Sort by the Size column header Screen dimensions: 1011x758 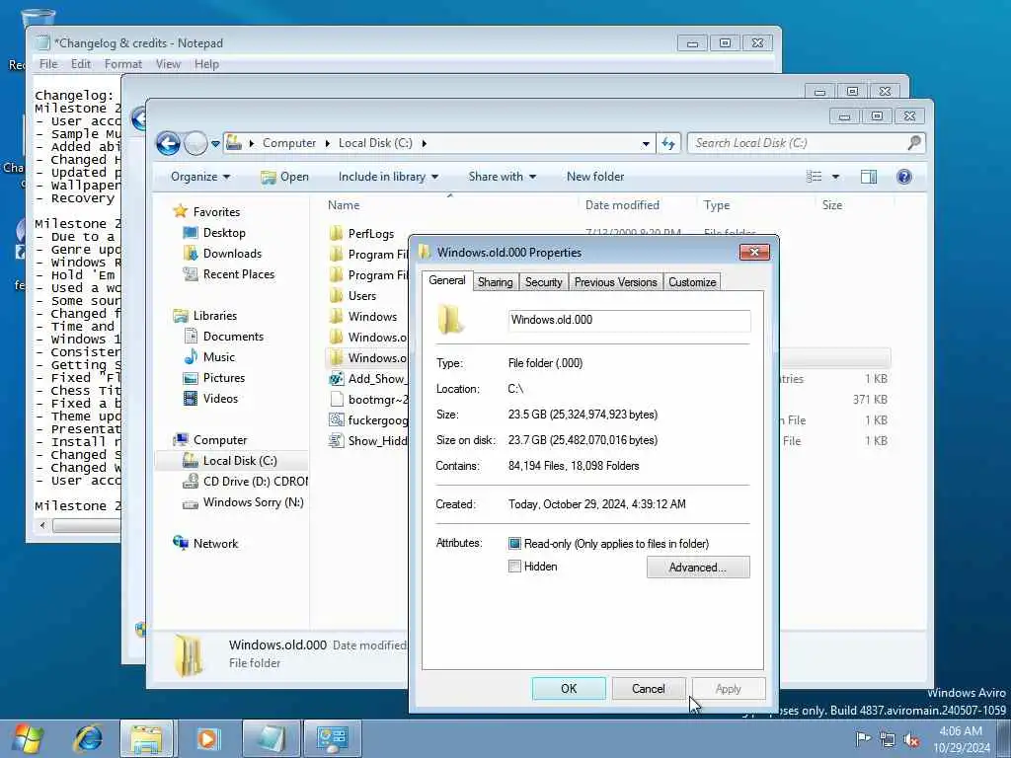point(831,205)
